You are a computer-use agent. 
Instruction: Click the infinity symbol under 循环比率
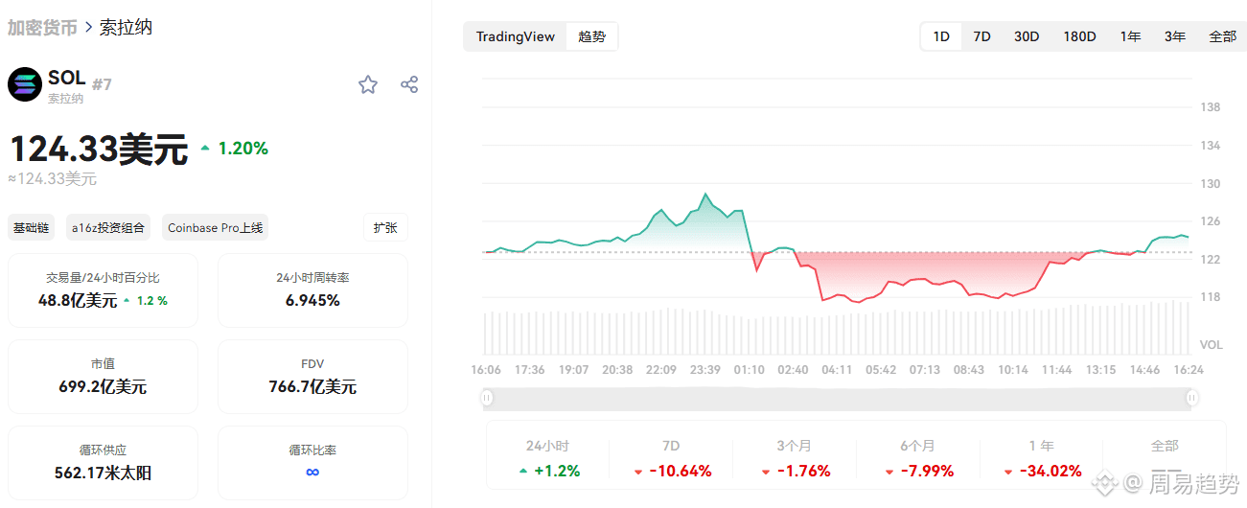(x=312, y=472)
